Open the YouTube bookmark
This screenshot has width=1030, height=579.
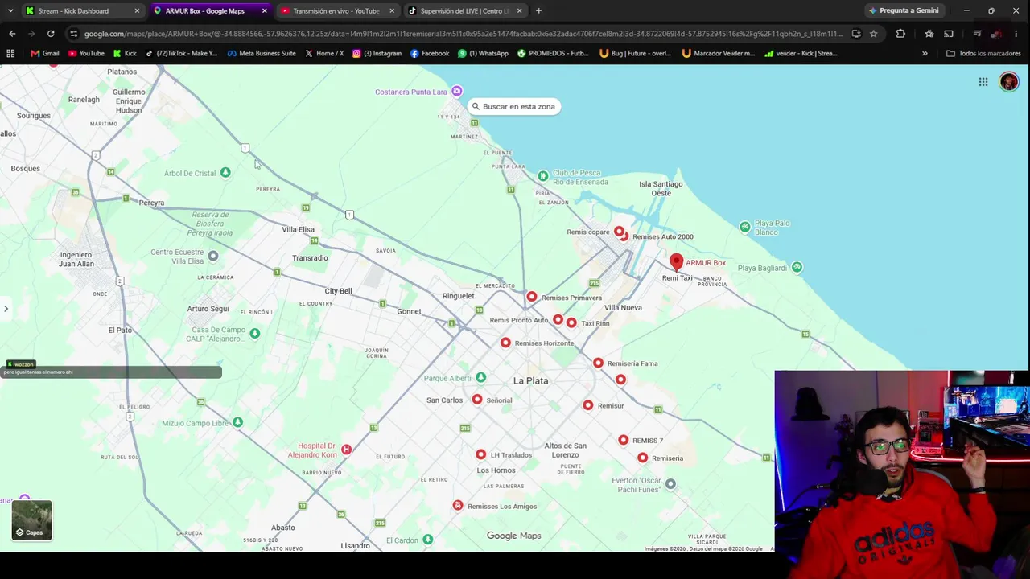click(86, 54)
